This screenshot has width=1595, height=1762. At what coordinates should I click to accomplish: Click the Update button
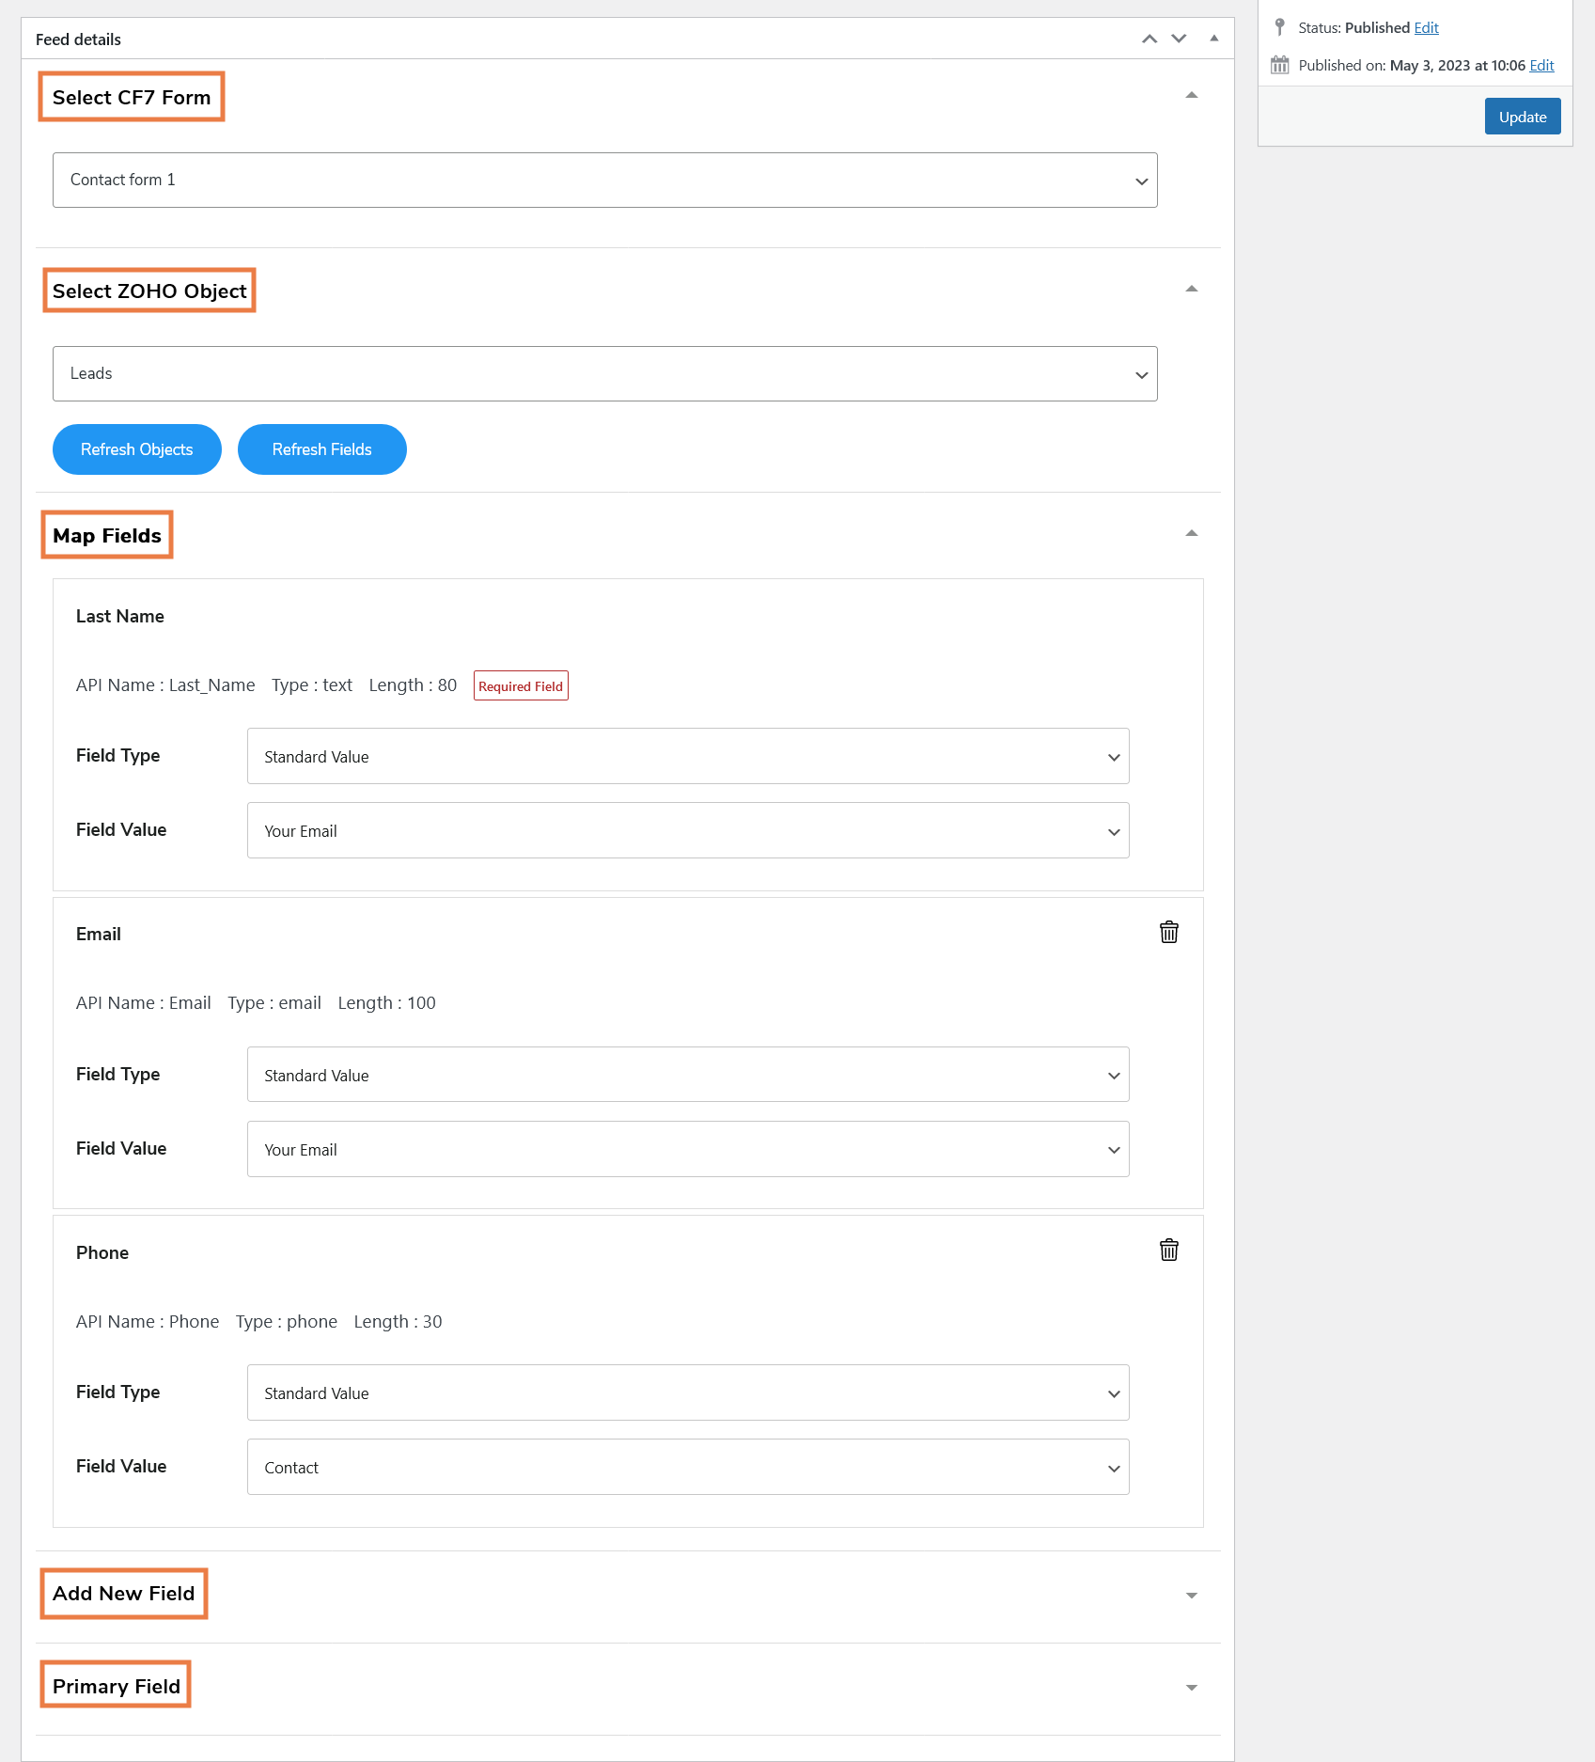(1522, 117)
